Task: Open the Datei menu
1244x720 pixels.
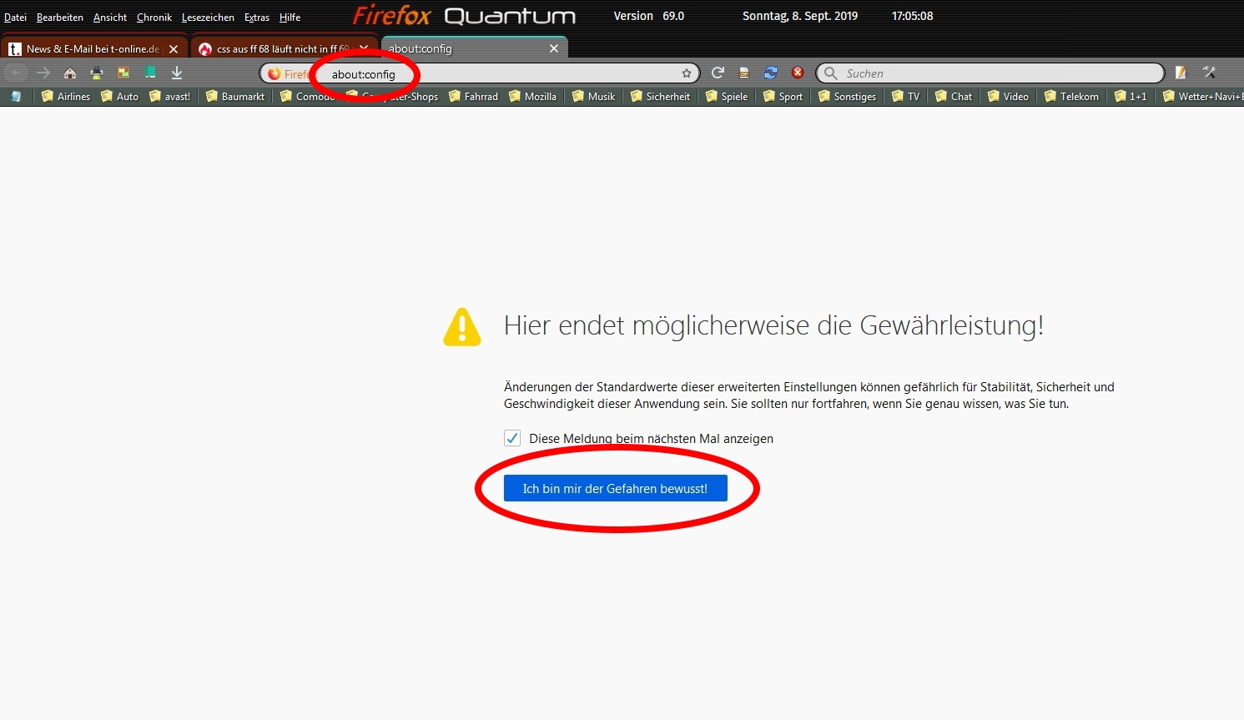Action: (15, 18)
